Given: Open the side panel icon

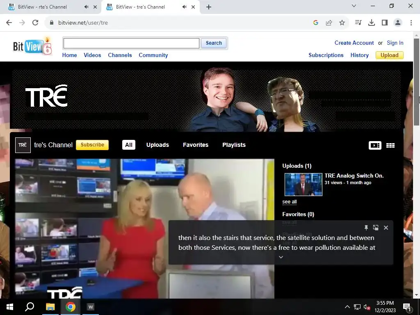Looking at the screenshot, I should (385, 23).
